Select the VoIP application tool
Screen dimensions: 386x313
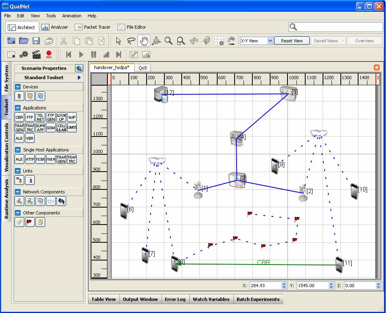click(72, 117)
